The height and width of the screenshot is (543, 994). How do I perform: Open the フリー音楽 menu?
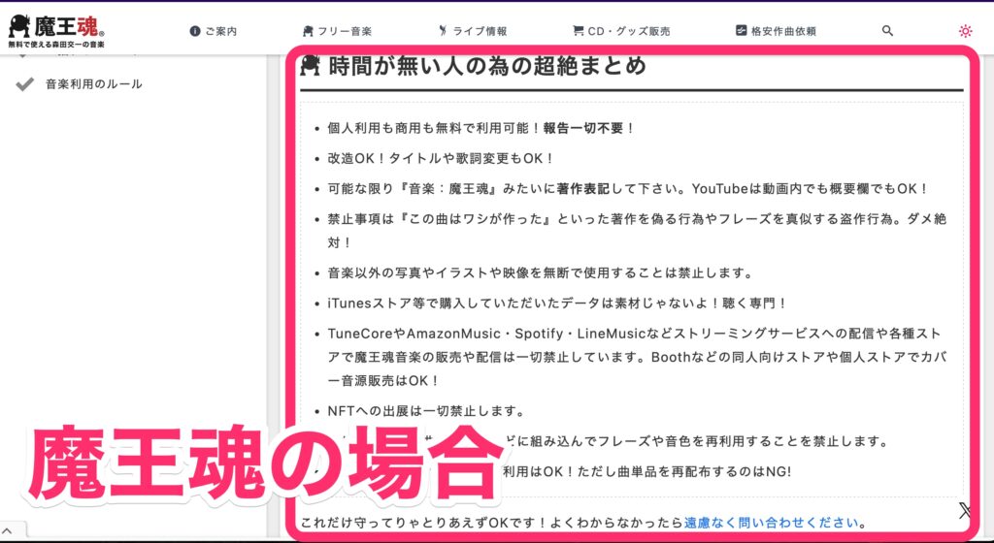(x=337, y=31)
